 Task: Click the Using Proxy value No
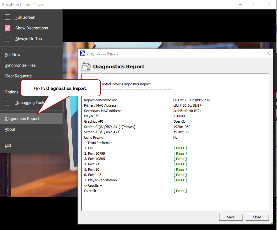175,137
